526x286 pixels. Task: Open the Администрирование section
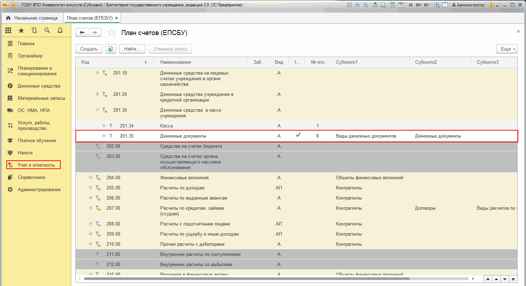click(39, 190)
